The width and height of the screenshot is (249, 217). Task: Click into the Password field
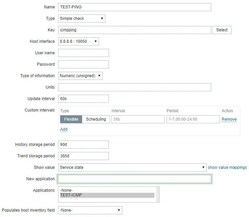[83, 64]
